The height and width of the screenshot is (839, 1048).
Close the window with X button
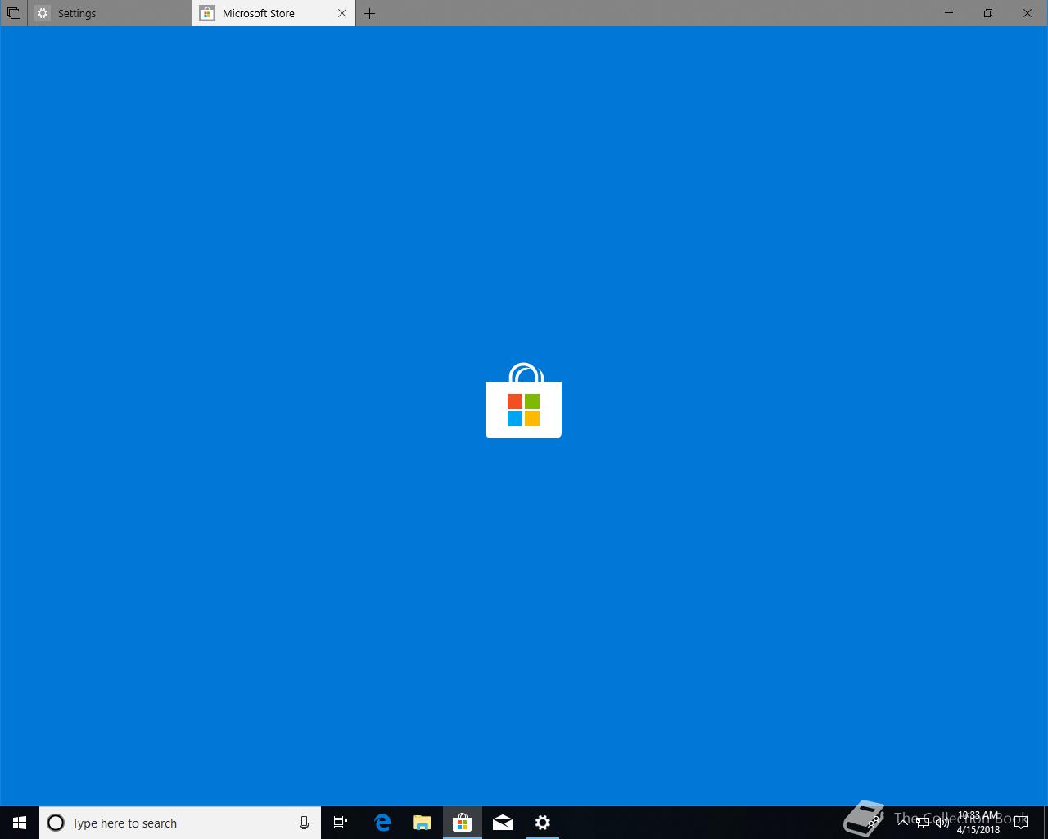click(x=1028, y=13)
